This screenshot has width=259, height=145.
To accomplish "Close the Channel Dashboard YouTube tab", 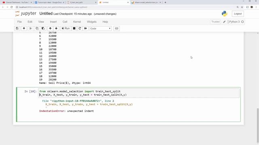I will [31, 2].
